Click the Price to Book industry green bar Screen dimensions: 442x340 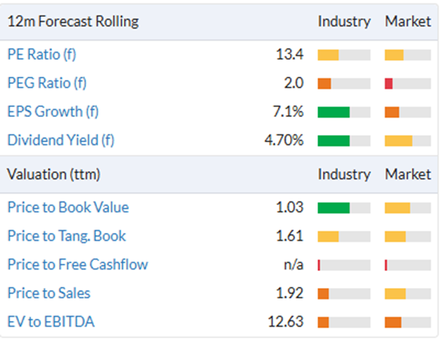334,208
